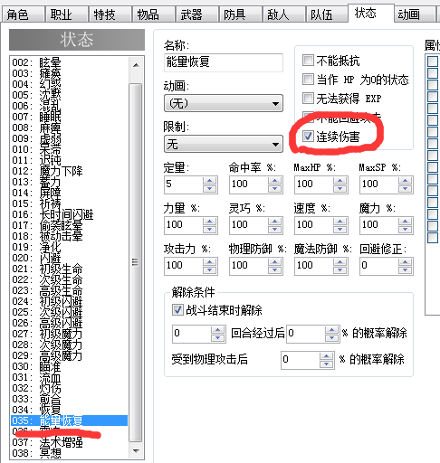
Task: Select state 034: 恢复
Action: pos(69,410)
